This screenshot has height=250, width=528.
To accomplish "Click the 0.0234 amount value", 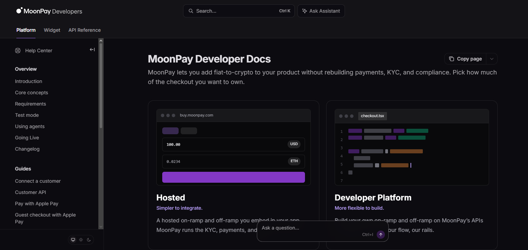I will click(173, 162).
